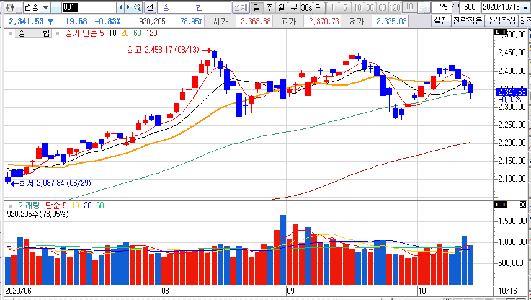Screen dimensions: 531x300
Task: Choose the 60 interval button
Action: point(382,7)
